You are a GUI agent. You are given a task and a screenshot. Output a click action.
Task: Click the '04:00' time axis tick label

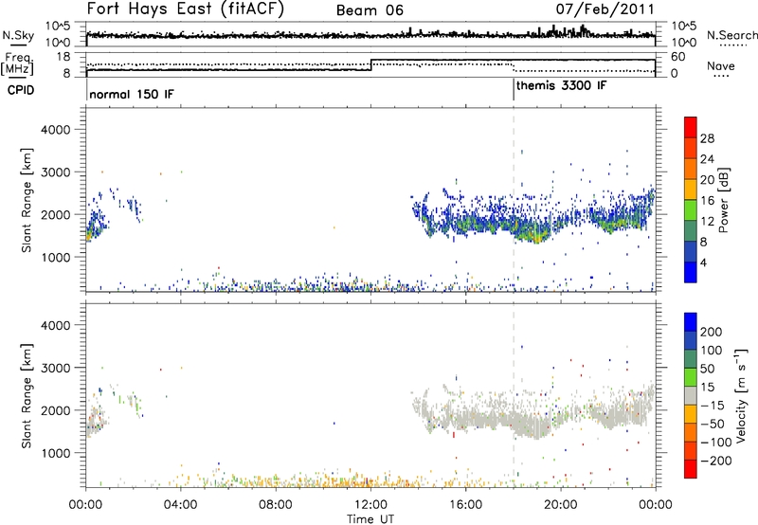click(x=181, y=505)
